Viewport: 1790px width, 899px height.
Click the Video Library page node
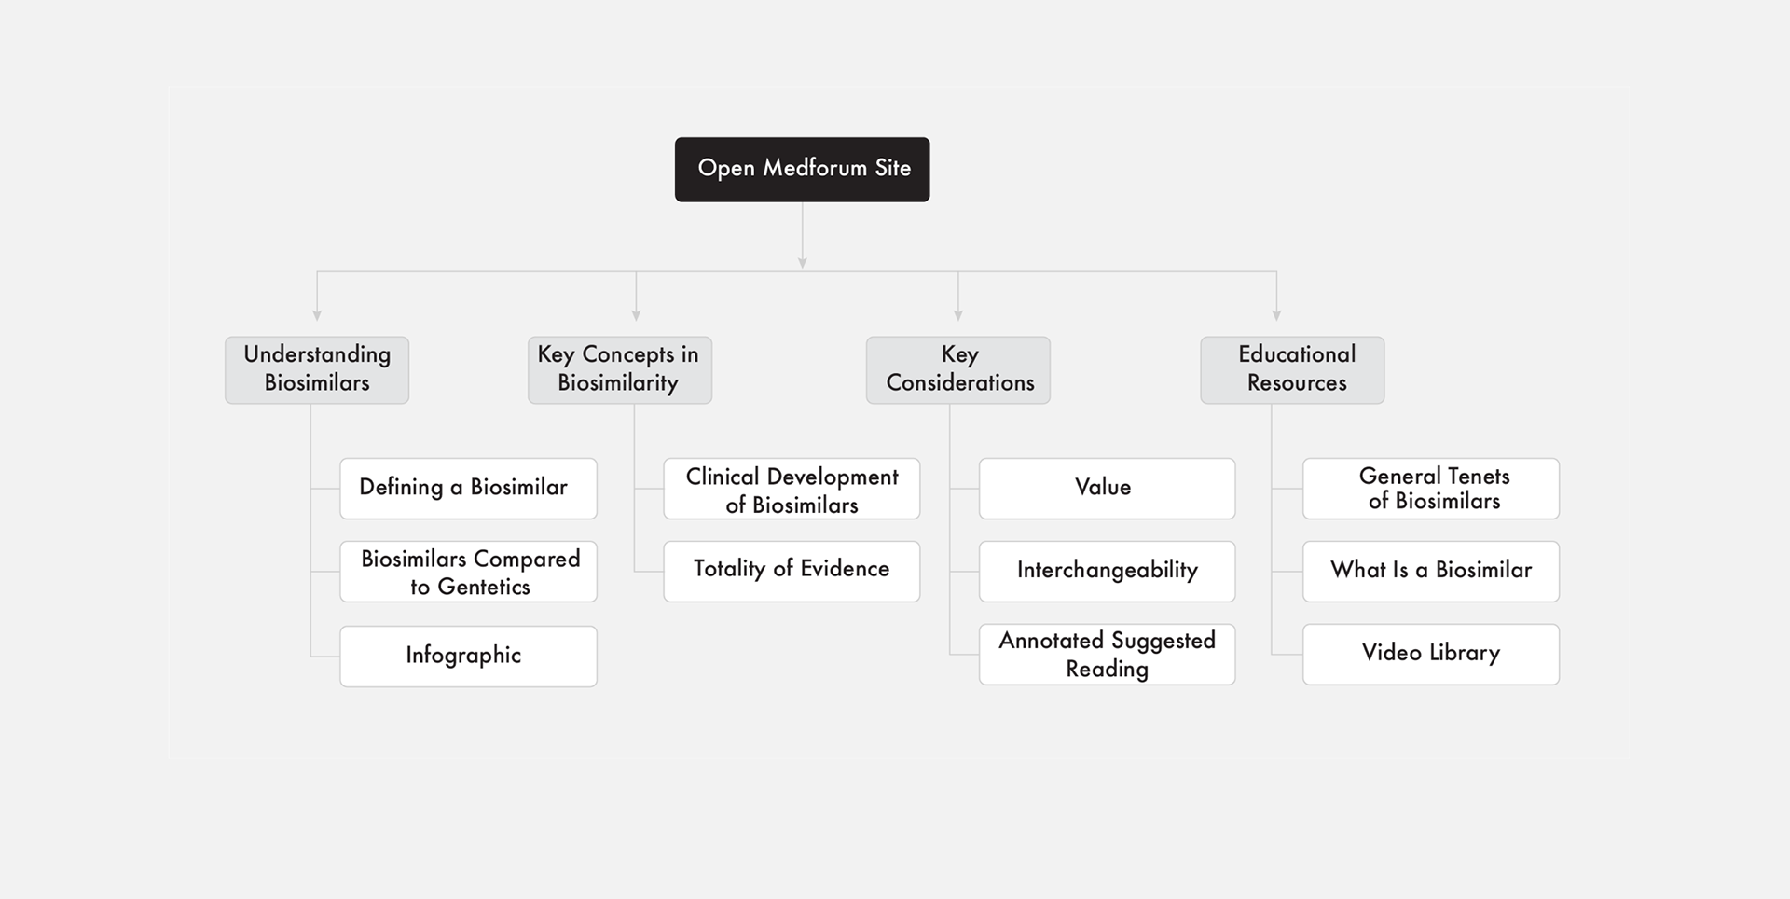[x=1431, y=655]
